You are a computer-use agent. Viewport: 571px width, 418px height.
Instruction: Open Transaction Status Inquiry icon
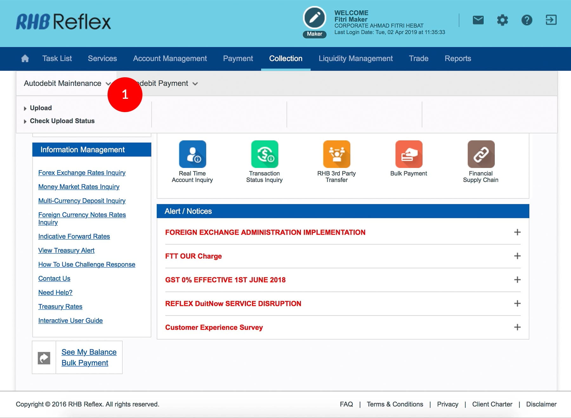[x=265, y=154]
